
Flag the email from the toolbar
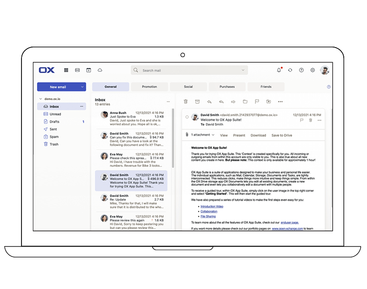(x=257, y=102)
